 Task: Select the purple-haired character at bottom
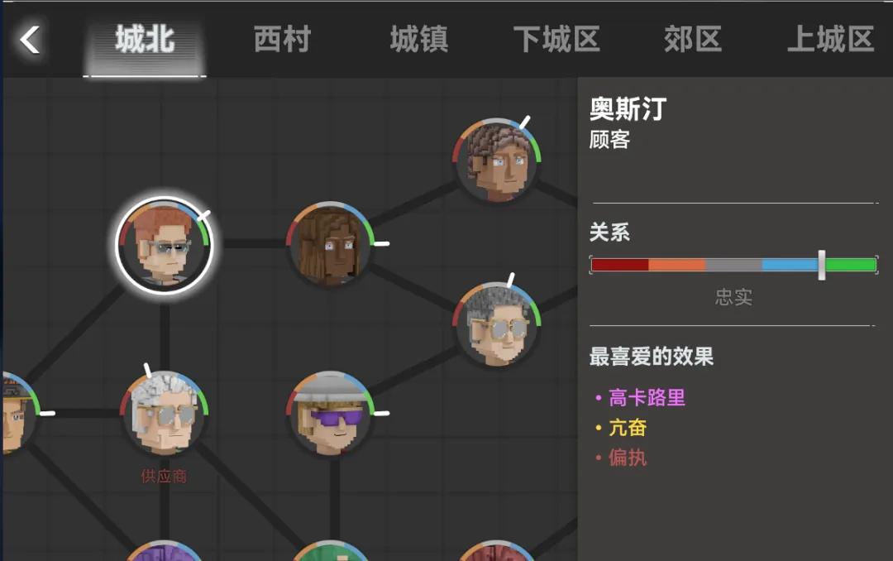164,551
